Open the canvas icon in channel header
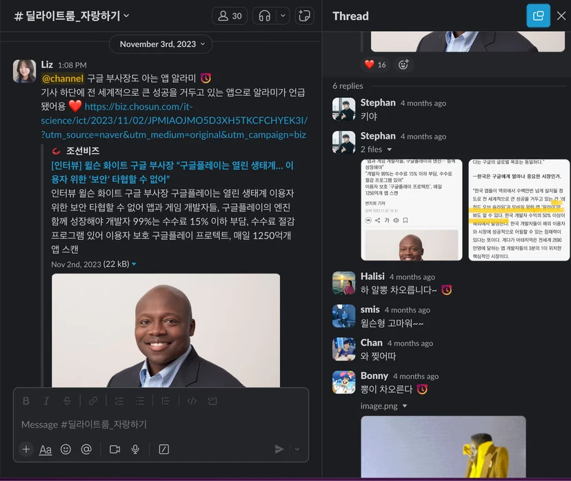Viewport: 571px width, 481px height. (304, 16)
